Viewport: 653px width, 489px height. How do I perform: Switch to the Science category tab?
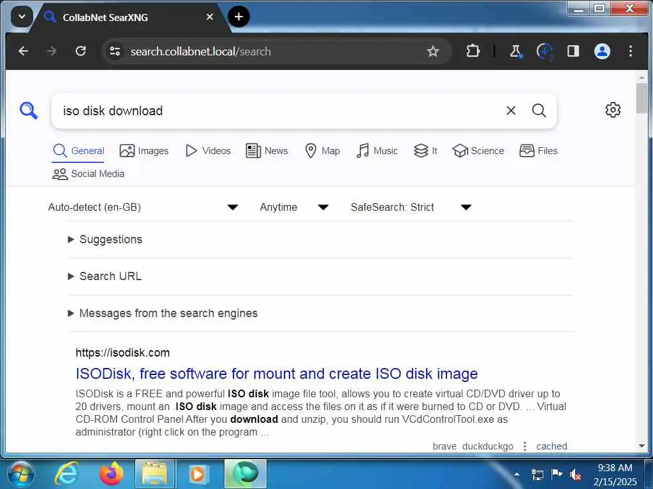[x=478, y=150]
